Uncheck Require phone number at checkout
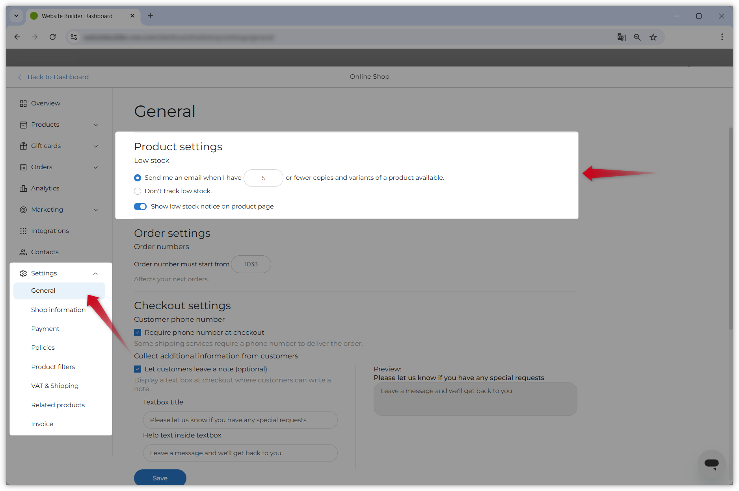739x491 pixels. point(138,332)
